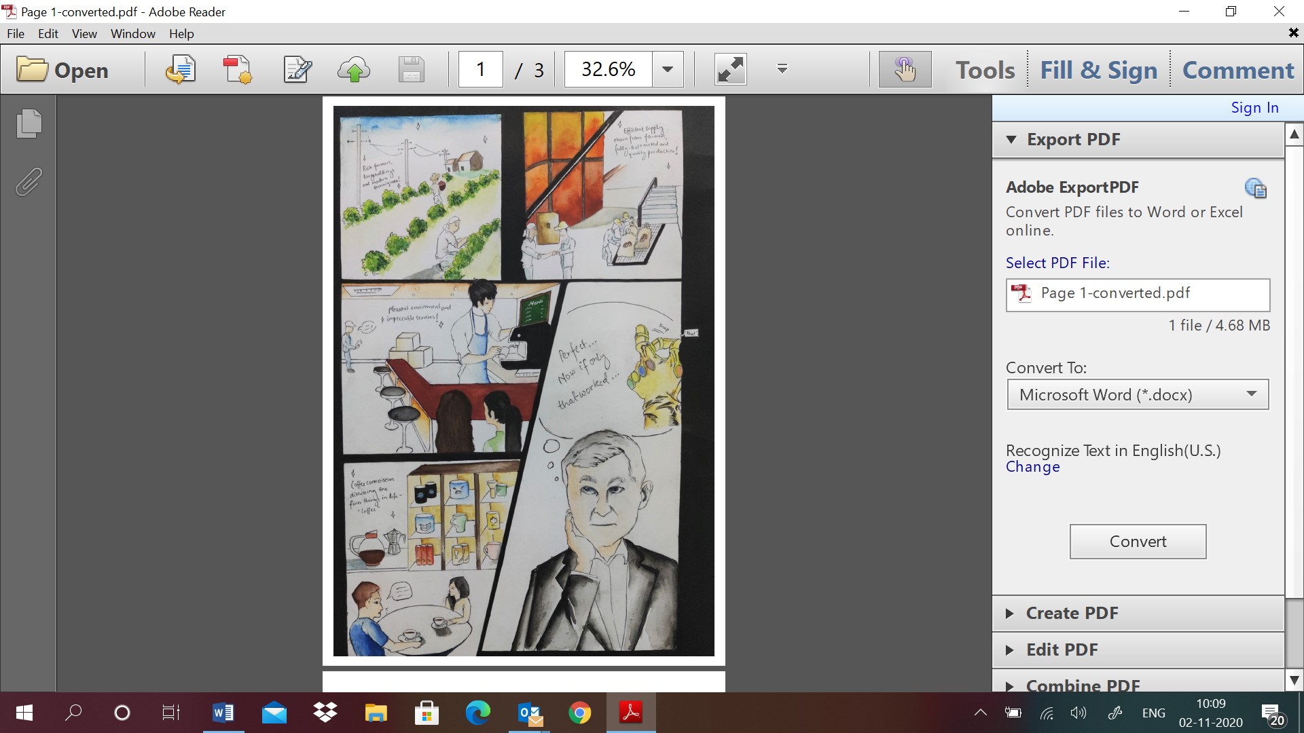1304x733 pixels.
Task: Collapse the Export PDF section
Action: pyautogui.click(x=1138, y=140)
